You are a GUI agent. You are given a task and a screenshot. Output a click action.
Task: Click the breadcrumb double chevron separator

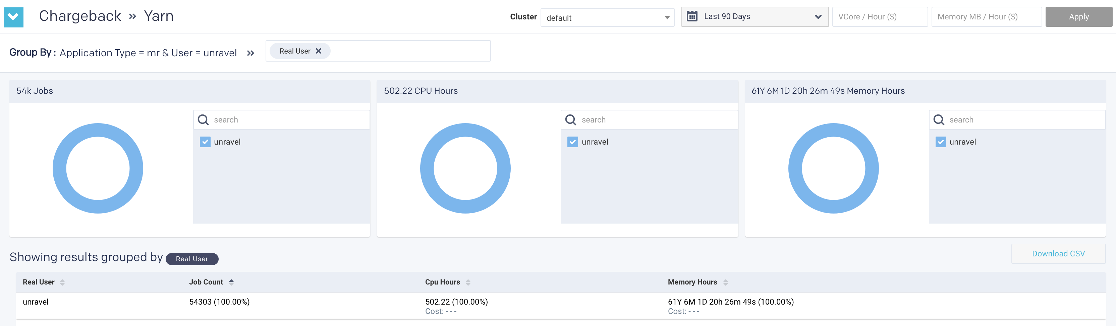tap(132, 16)
